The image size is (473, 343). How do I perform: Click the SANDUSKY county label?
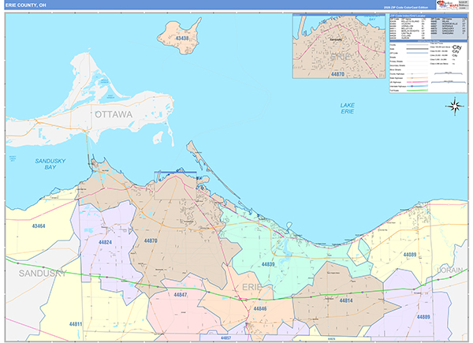(x=43, y=274)
